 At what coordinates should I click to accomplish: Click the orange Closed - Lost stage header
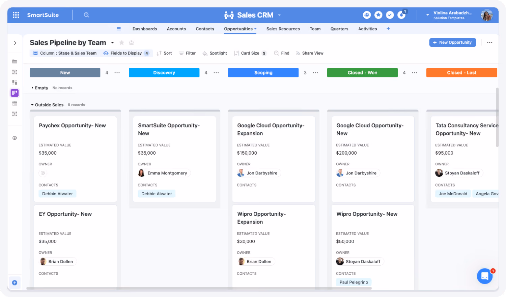[461, 73]
